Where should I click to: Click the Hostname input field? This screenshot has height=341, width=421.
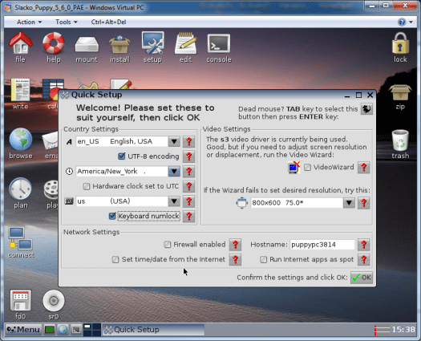pyautogui.click(x=322, y=245)
